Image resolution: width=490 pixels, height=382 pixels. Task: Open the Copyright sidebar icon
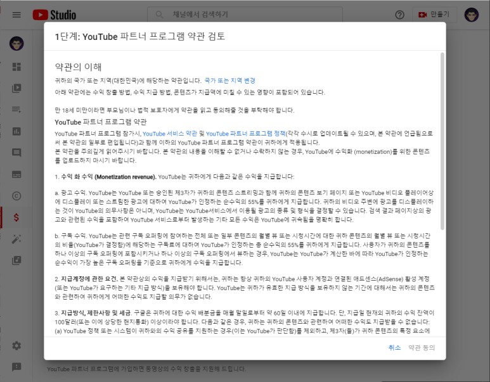click(x=16, y=196)
